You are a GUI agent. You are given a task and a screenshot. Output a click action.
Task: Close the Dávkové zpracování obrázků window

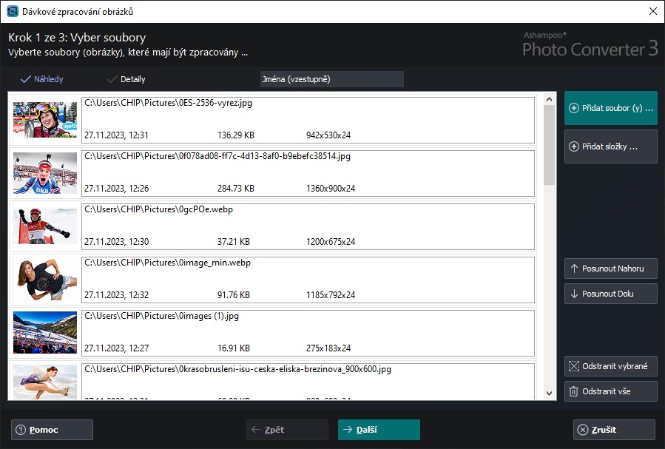click(652, 11)
